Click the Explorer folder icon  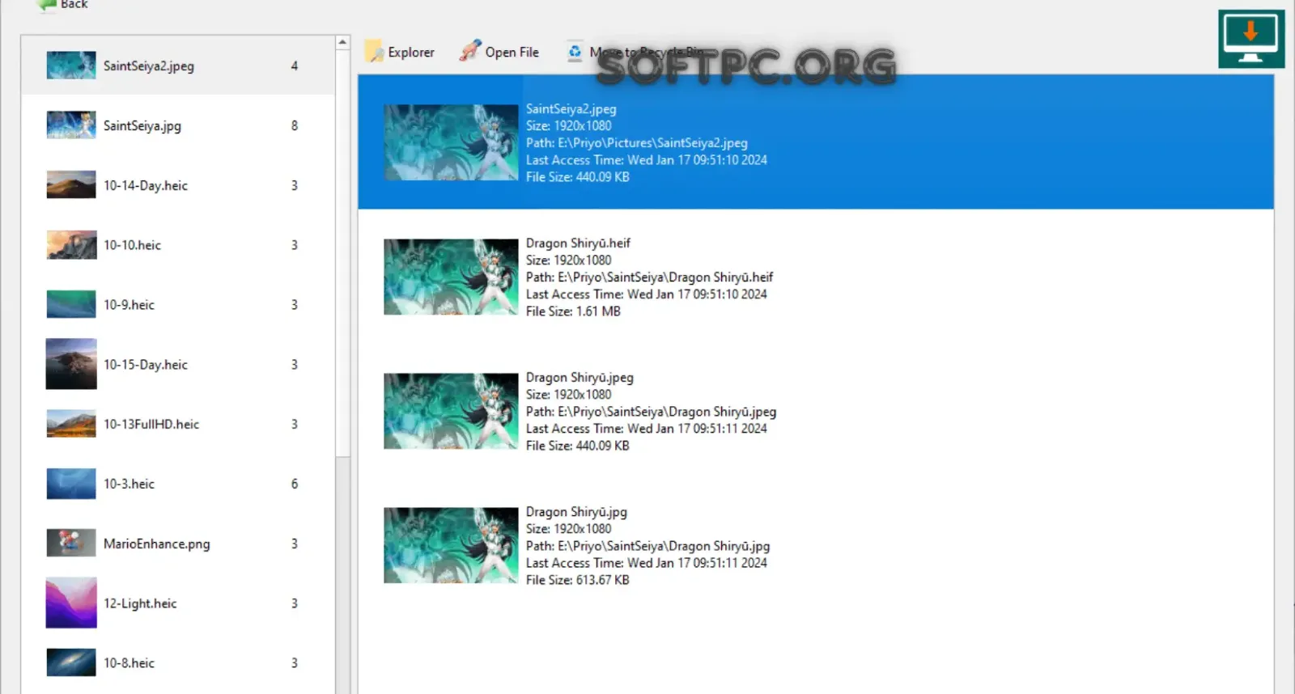tap(374, 52)
